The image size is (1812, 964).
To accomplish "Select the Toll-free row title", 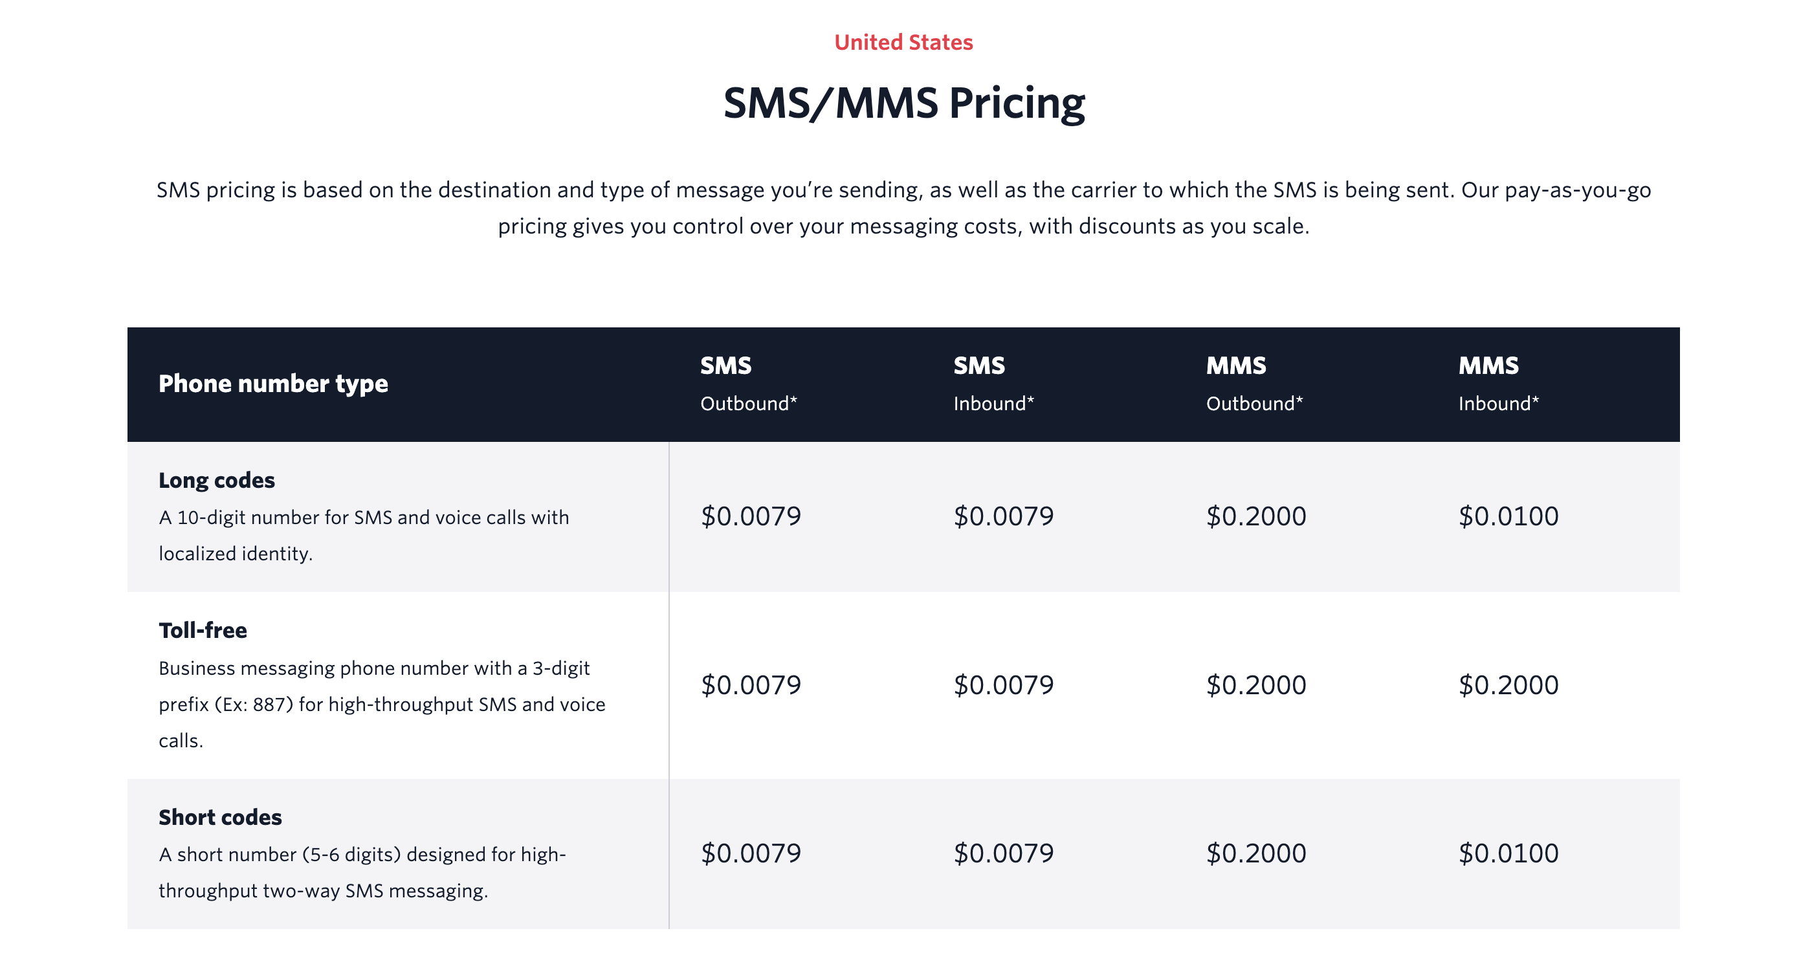I will click(x=203, y=630).
